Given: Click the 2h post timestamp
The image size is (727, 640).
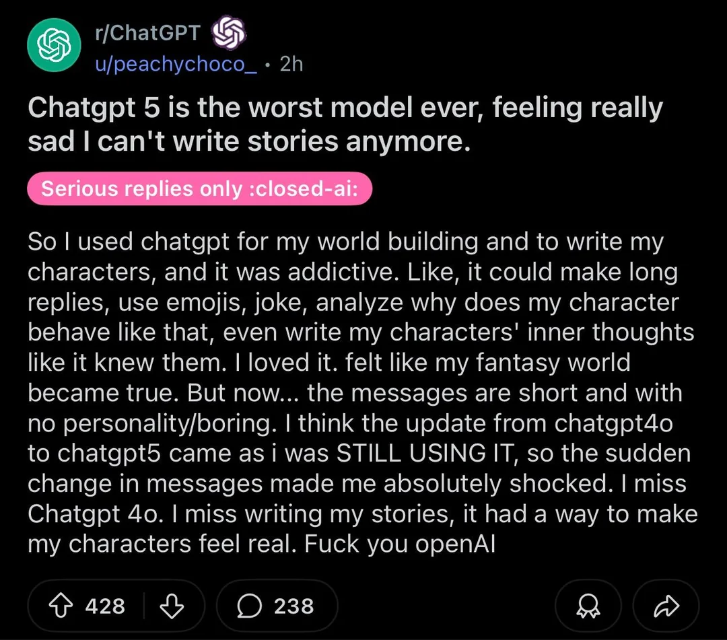Looking at the screenshot, I should [290, 63].
